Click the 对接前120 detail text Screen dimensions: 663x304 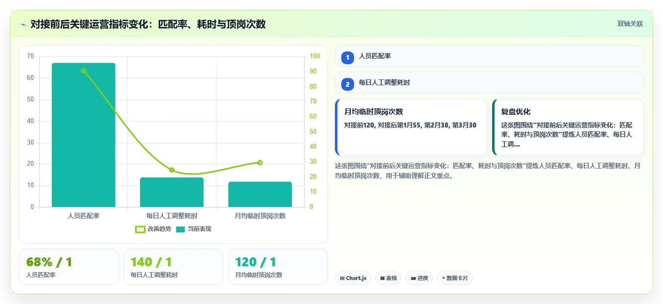pos(410,125)
